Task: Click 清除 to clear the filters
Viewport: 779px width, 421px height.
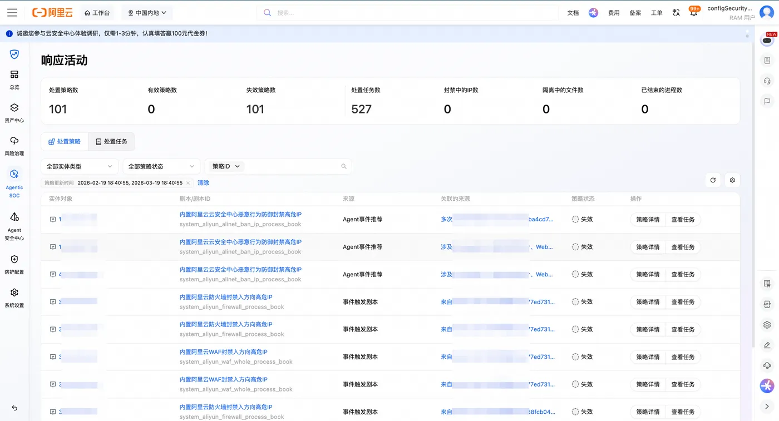Action: click(203, 183)
